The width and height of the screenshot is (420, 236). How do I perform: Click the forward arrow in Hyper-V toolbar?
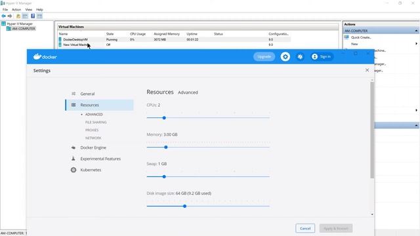[10, 16]
